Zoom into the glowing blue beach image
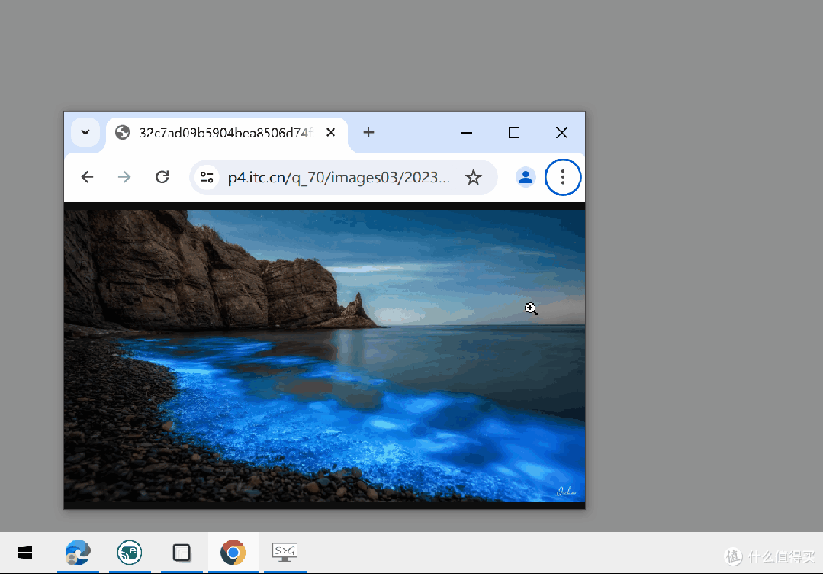Screen dimensions: 823x574 [324, 356]
